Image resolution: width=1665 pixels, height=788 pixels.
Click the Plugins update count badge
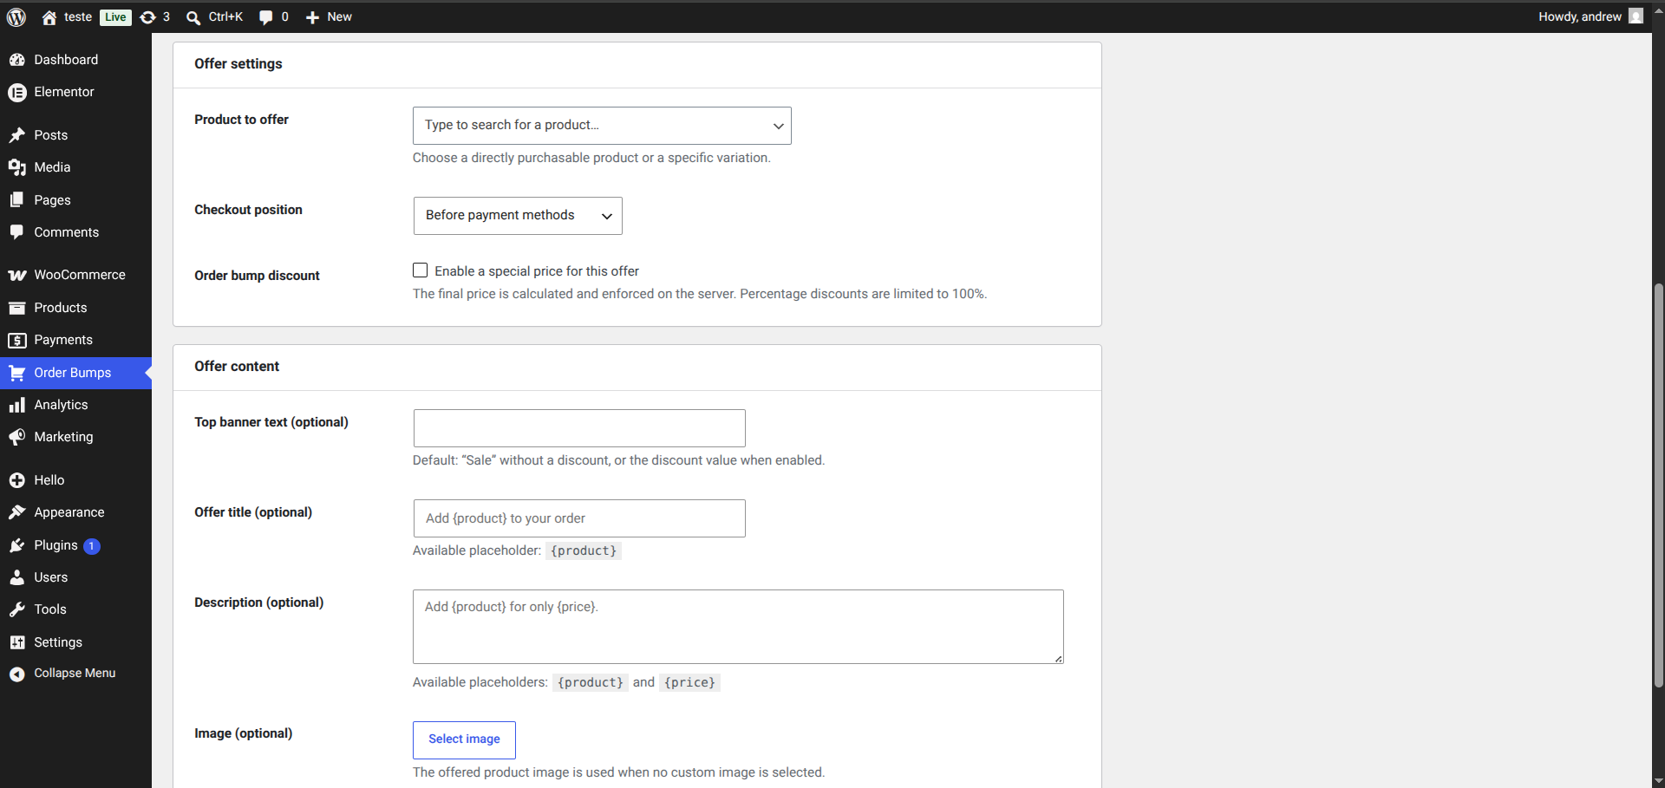92,546
